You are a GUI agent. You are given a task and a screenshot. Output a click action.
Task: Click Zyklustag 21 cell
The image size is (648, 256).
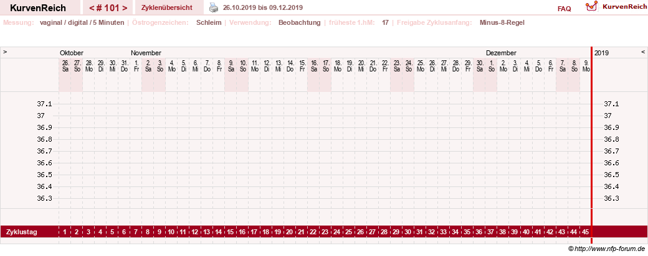[302, 232]
